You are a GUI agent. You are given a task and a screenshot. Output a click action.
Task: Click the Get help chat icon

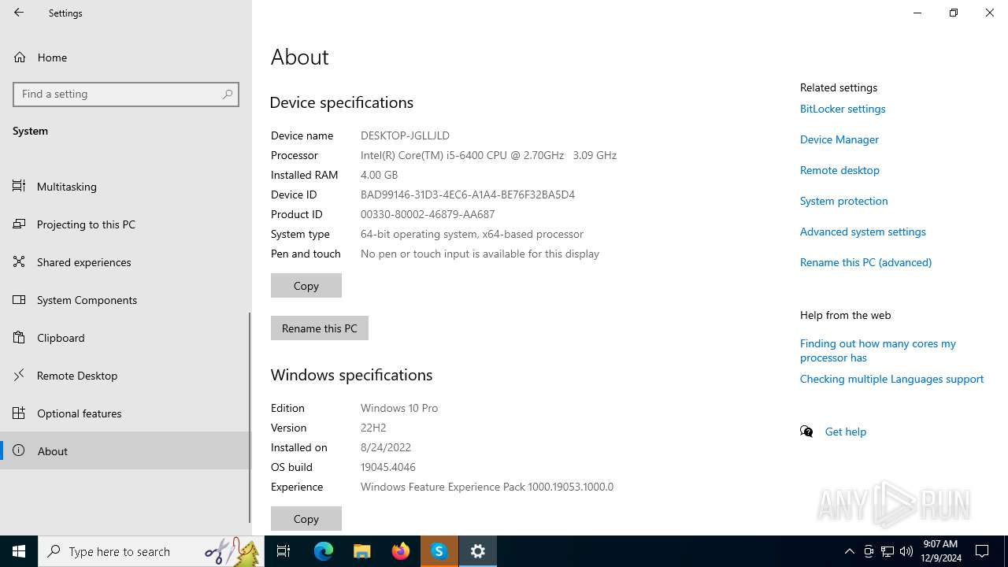(x=806, y=432)
